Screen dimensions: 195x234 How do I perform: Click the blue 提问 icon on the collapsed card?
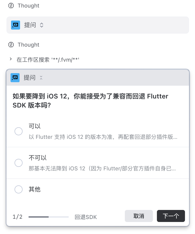tap(15, 25)
